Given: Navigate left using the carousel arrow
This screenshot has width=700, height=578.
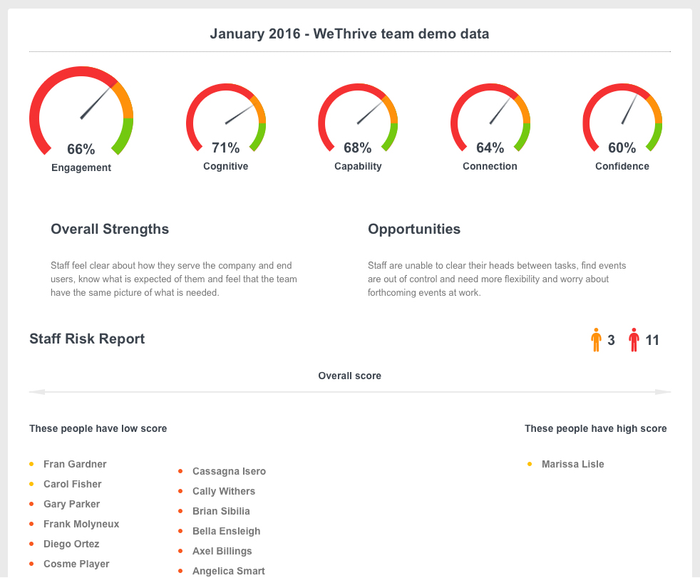Looking at the screenshot, I should 36,391.
